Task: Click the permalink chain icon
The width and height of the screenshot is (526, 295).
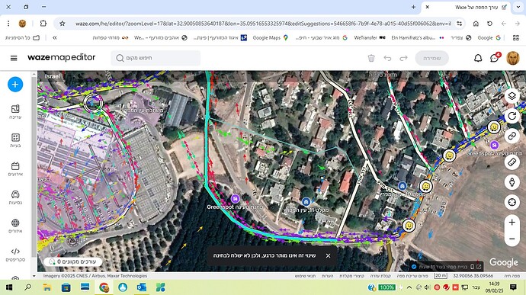Action: tap(512, 136)
